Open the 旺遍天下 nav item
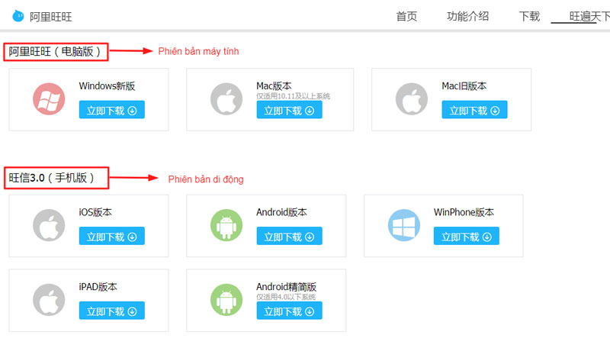 click(x=589, y=16)
